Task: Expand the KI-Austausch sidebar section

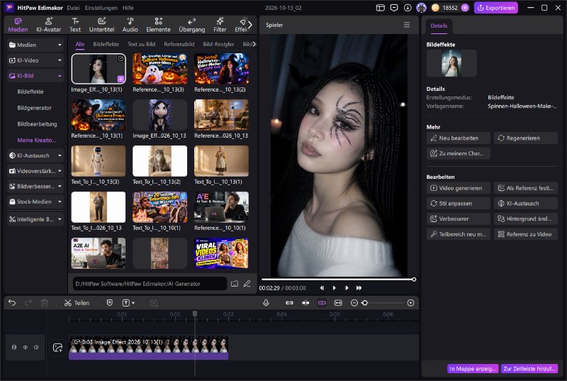Action: (x=35, y=155)
